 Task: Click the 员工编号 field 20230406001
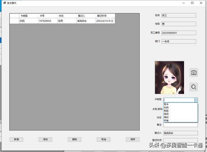(179, 33)
